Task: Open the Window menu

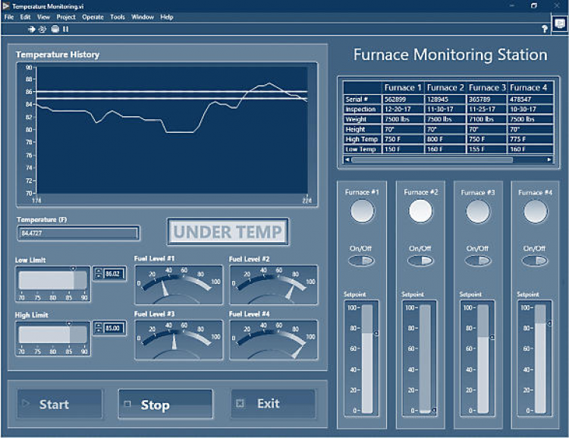Action: click(143, 17)
